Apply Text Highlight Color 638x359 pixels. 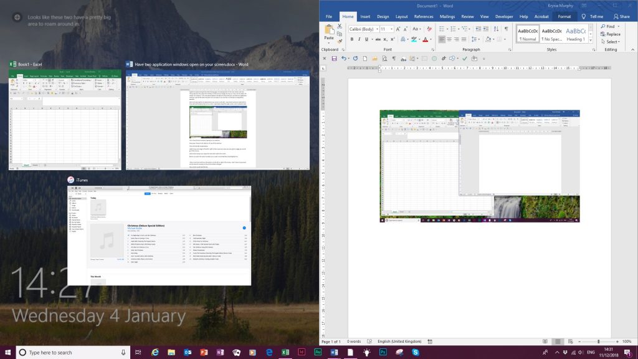[413, 39]
